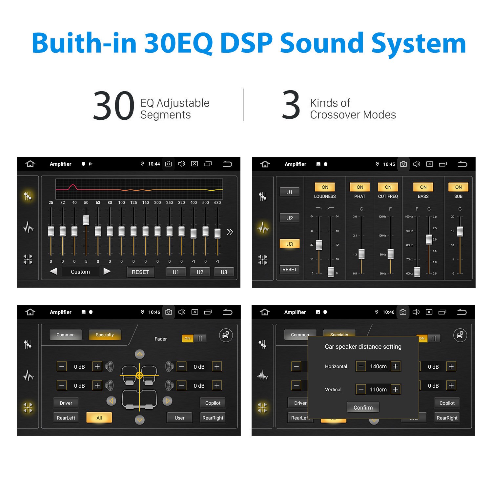Move balance left with the left arrow

click(111, 401)
